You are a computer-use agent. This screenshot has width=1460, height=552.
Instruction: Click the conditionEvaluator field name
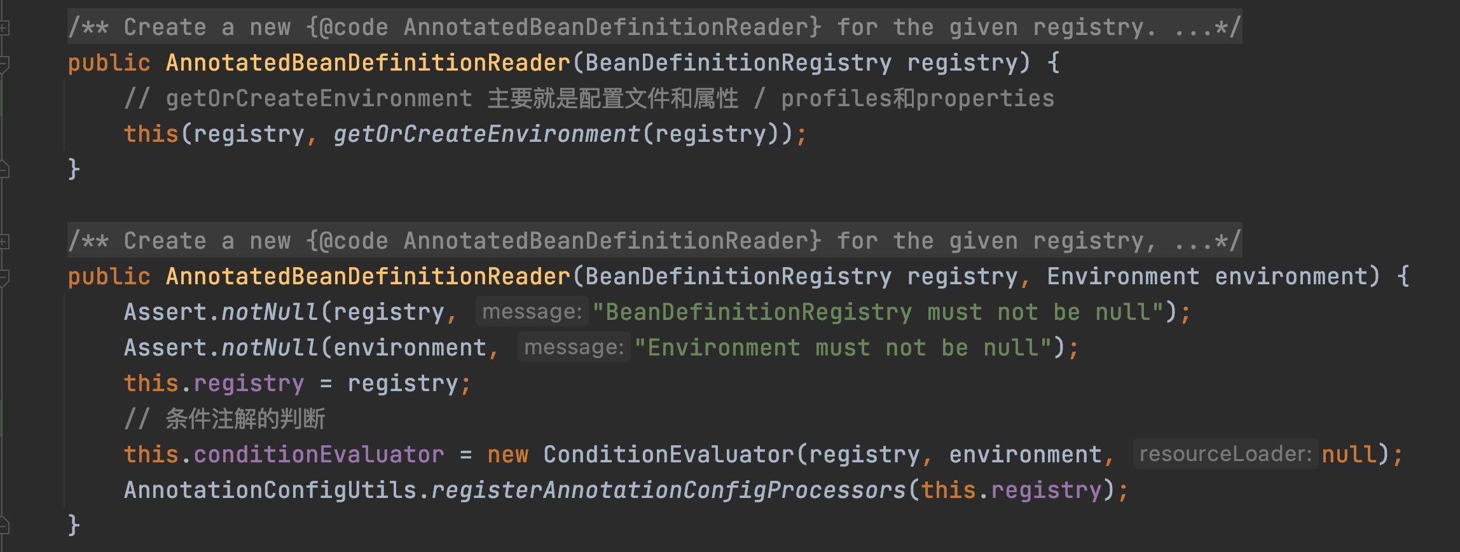point(319,455)
